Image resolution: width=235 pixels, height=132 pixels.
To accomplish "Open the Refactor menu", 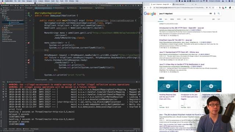I will pyautogui.click(x=47, y=1).
